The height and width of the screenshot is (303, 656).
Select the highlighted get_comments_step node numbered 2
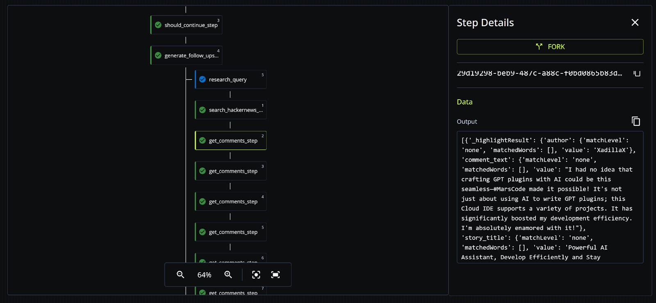click(230, 141)
